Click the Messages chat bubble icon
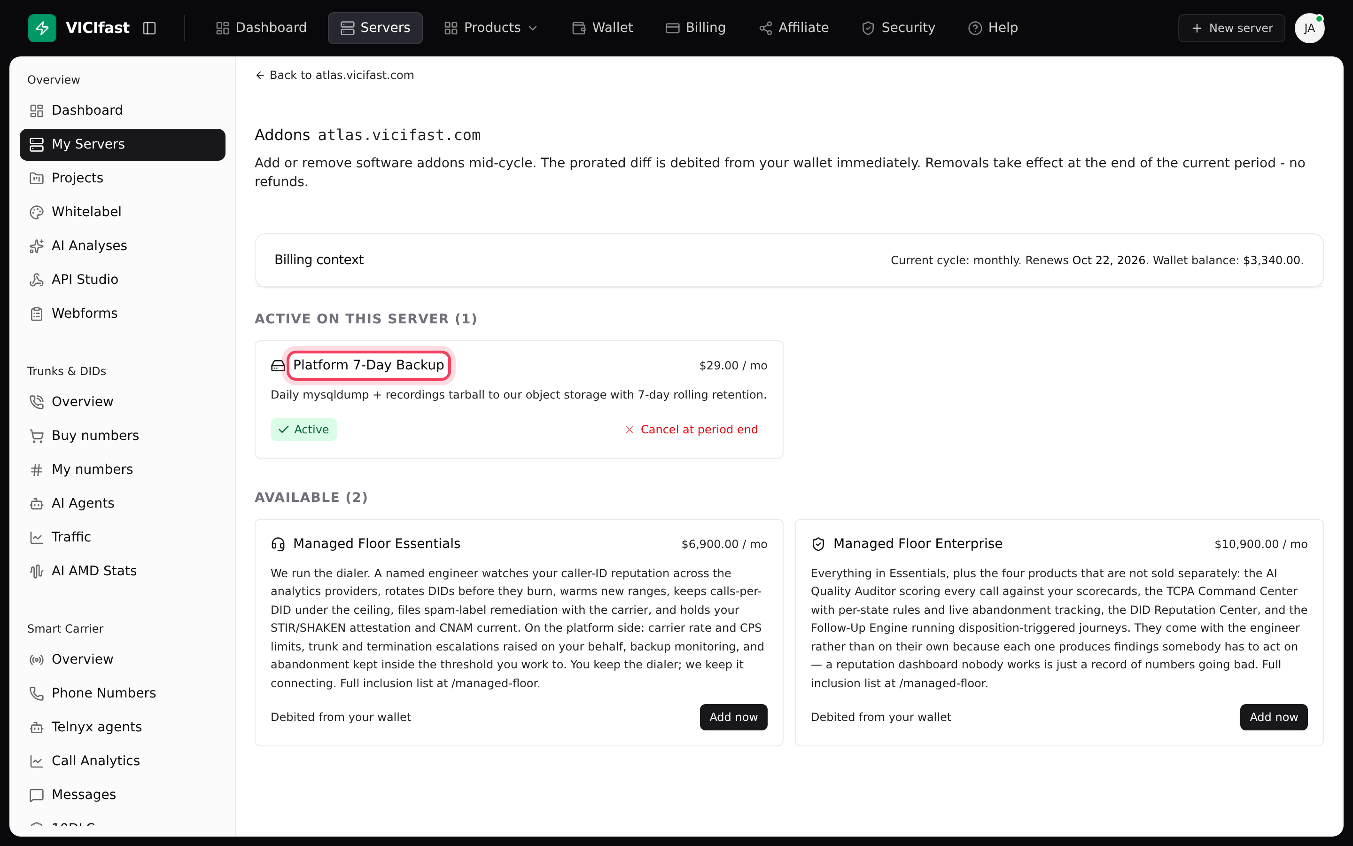Screen dimensions: 1353x846 36,795
